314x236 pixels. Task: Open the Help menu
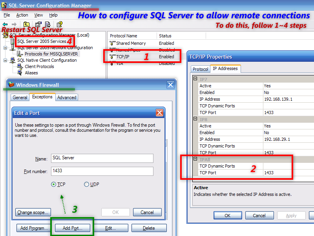tap(53, 15)
